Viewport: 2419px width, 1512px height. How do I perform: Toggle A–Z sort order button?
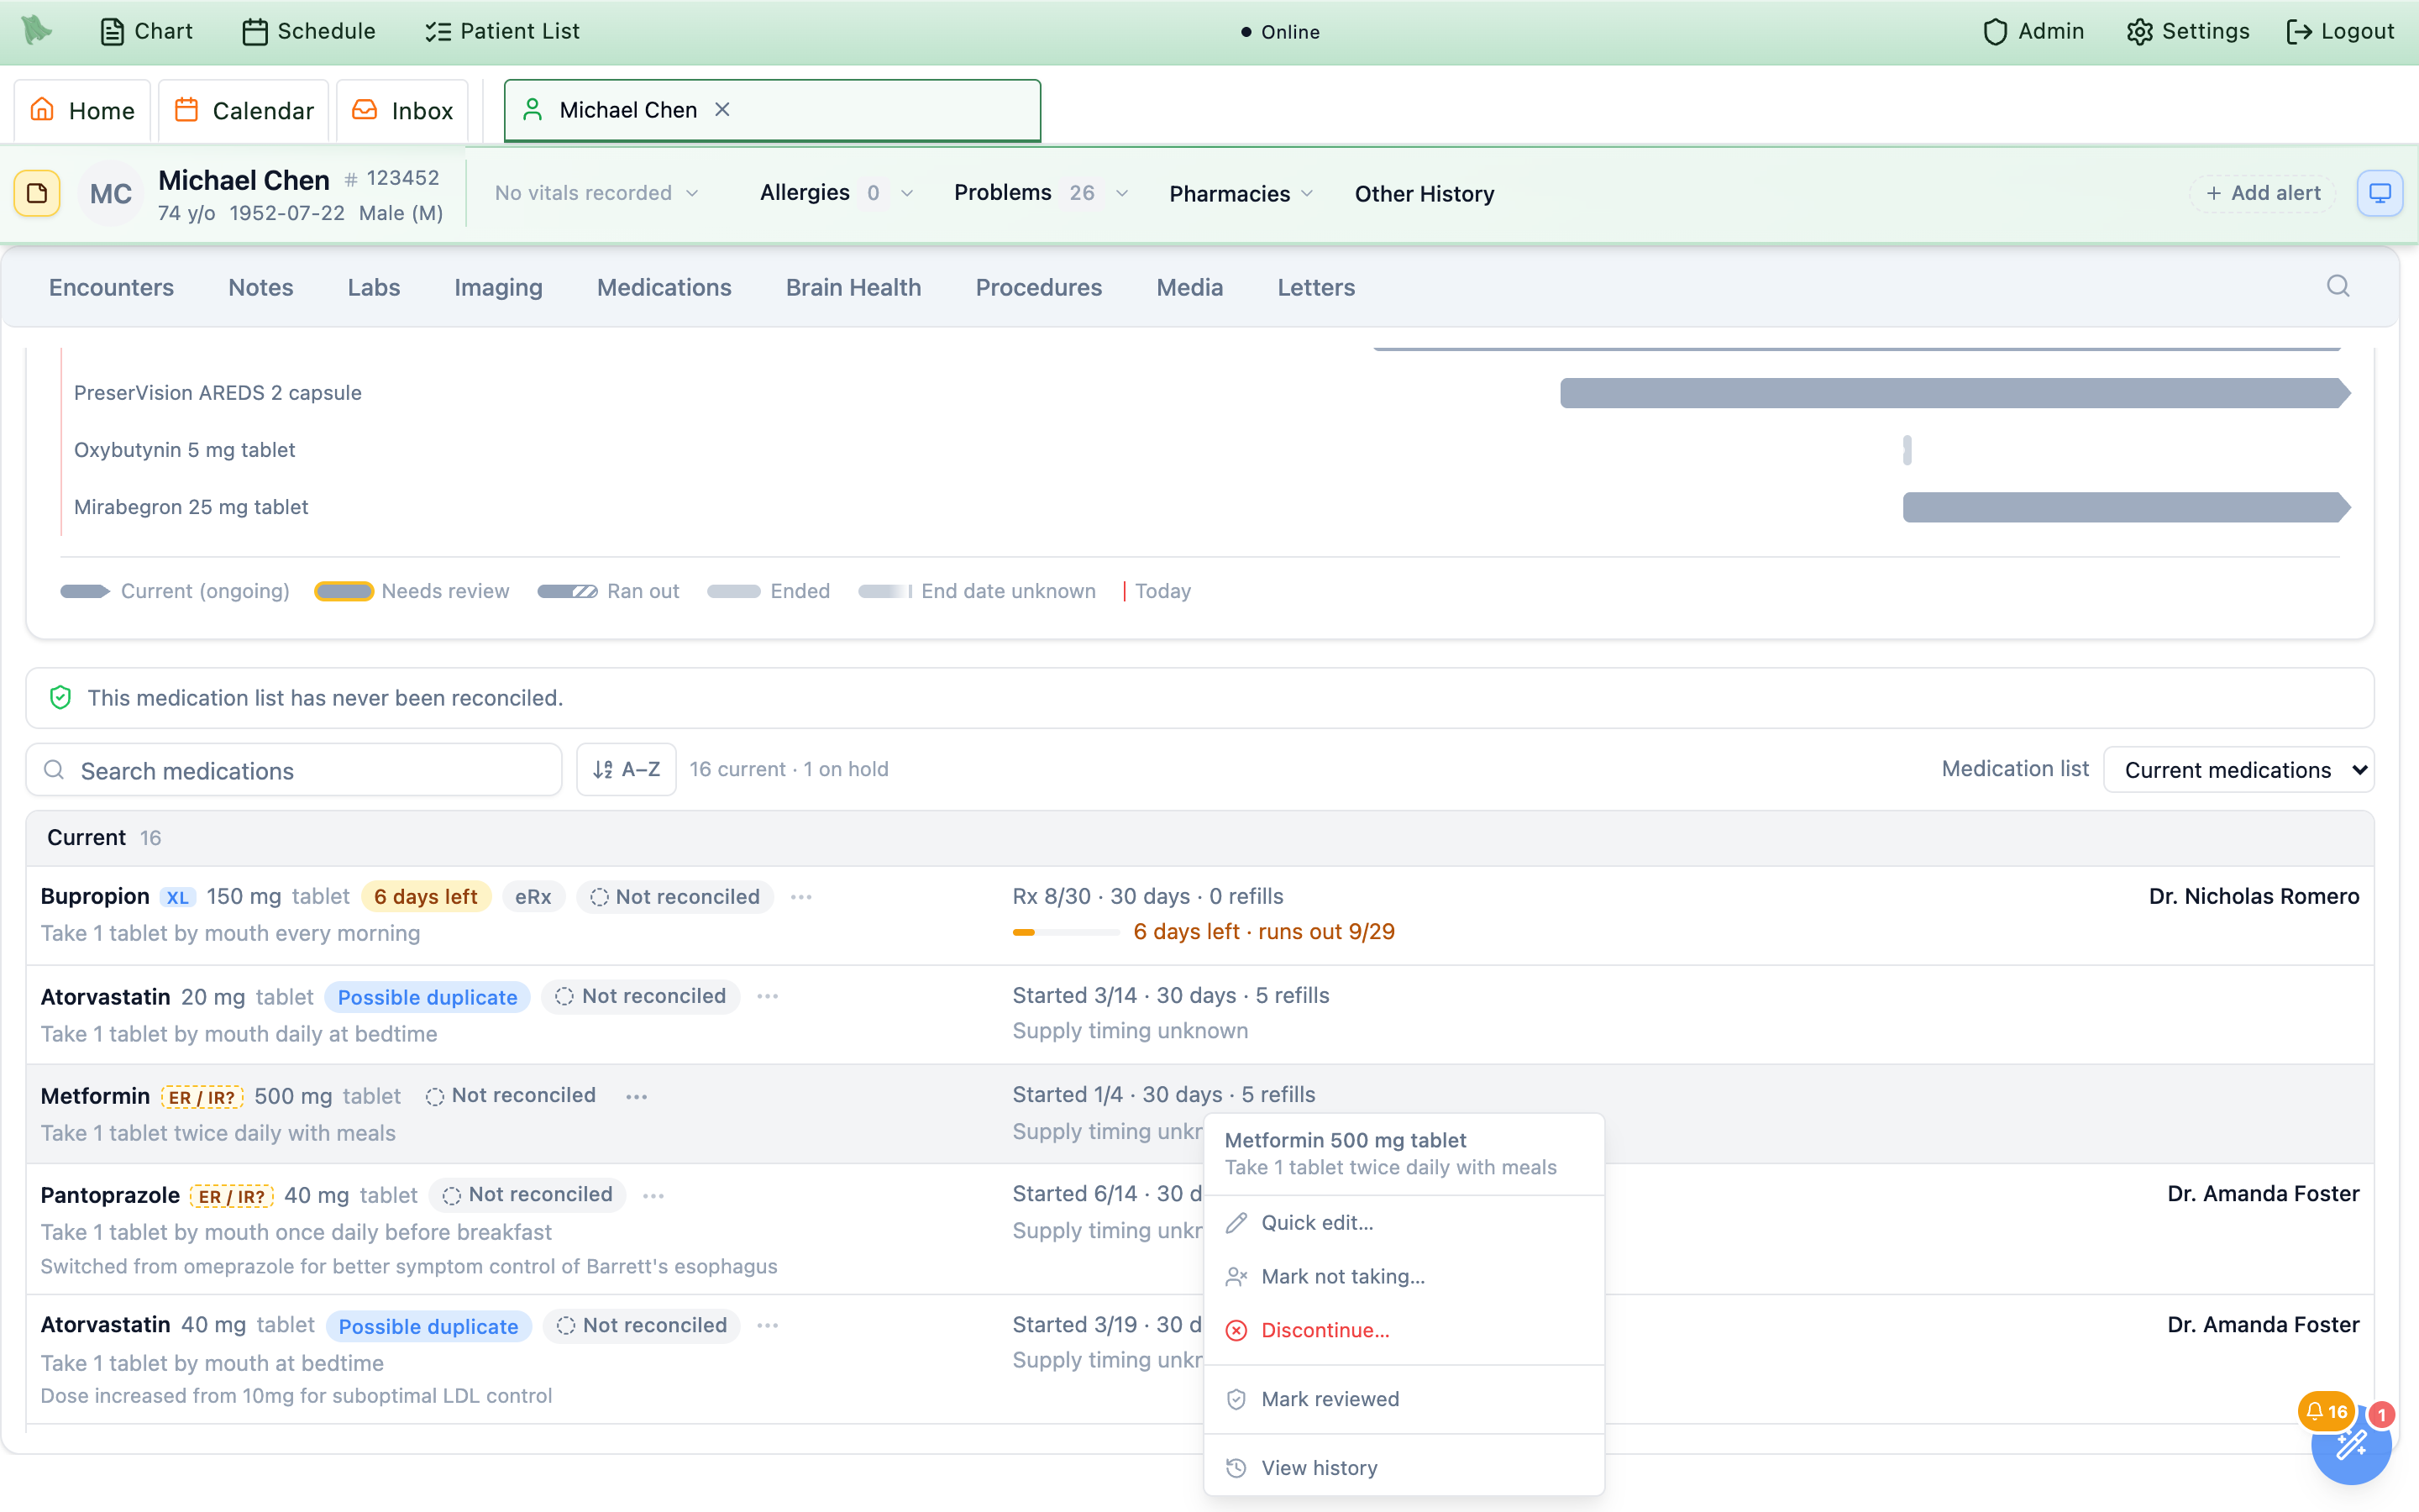[626, 769]
